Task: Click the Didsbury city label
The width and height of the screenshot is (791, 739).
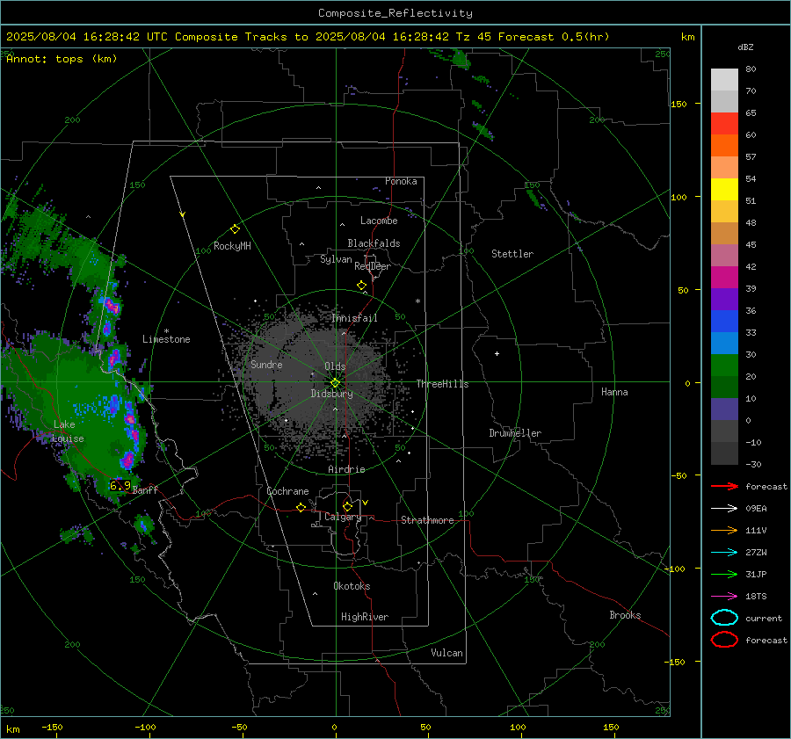Action: pos(332,394)
